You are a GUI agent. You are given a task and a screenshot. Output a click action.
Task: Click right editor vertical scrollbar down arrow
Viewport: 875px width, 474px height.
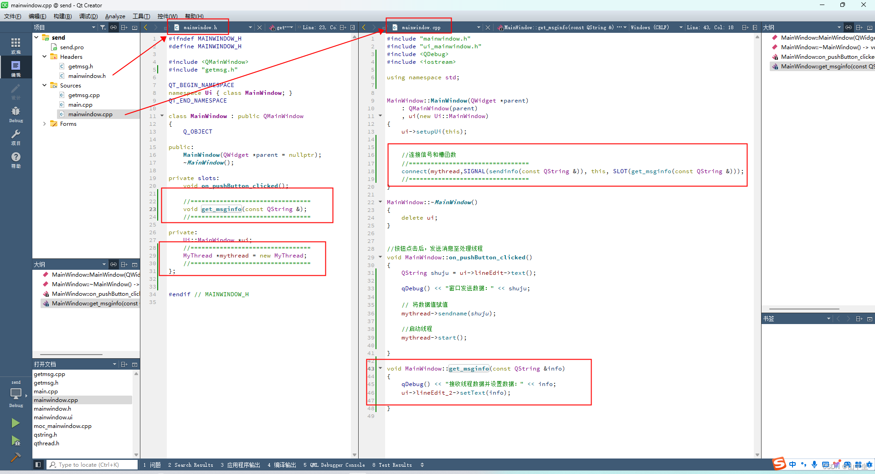coord(757,455)
